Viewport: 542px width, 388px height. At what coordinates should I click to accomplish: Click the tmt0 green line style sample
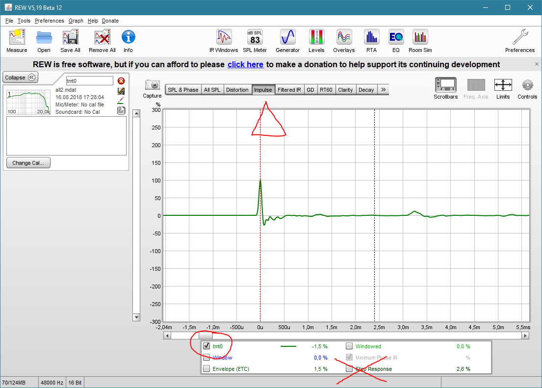point(288,346)
